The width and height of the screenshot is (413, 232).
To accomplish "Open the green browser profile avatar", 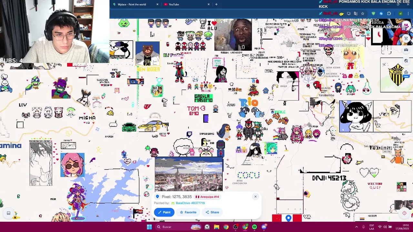I will (400, 14).
